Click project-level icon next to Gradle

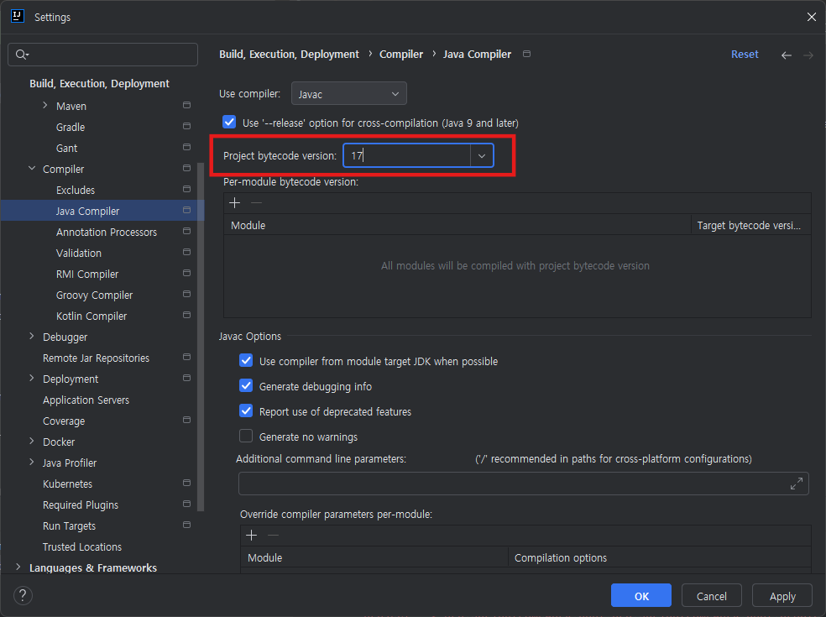click(186, 127)
